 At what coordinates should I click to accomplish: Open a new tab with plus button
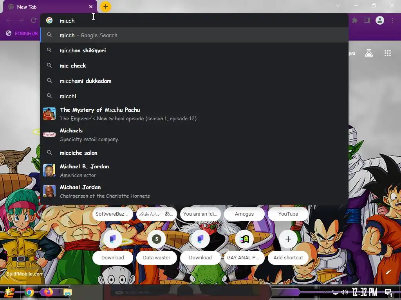pos(106,7)
